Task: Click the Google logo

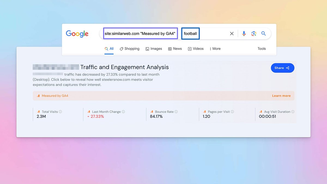Action: click(x=77, y=34)
